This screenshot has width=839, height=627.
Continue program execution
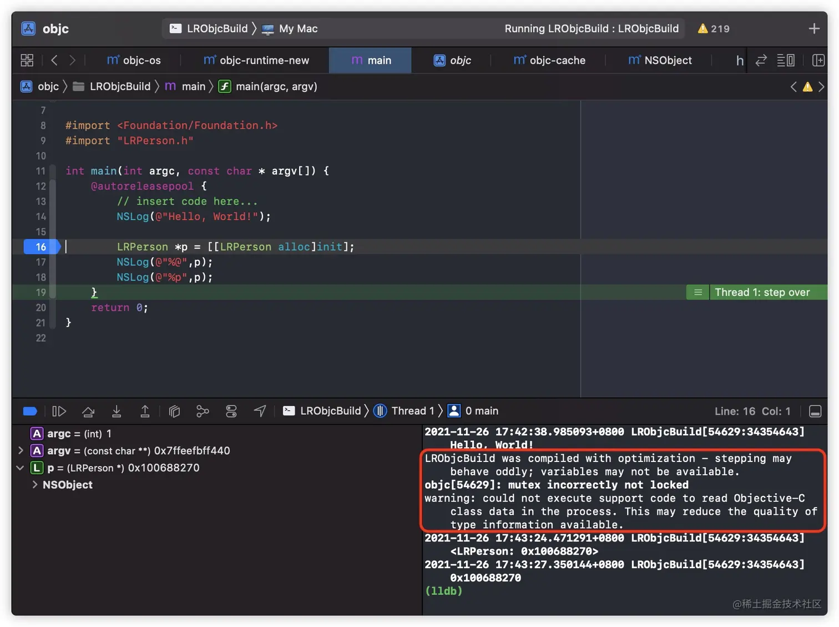pyautogui.click(x=59, y=411)
